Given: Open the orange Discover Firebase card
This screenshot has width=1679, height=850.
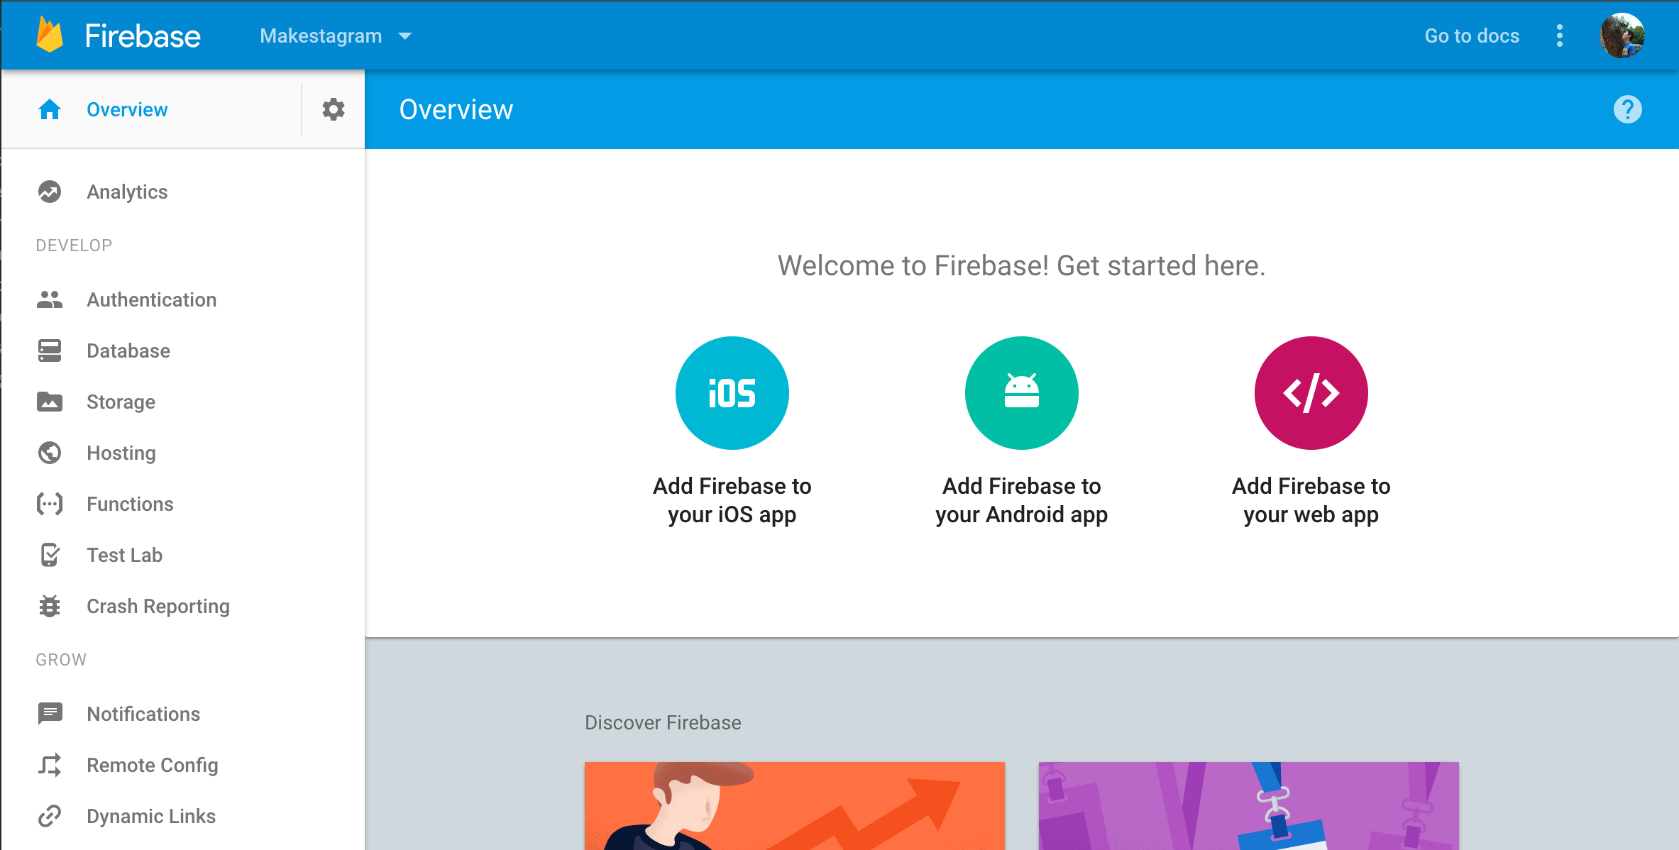Looking at the screenshot, I should (x=795, y=806).
